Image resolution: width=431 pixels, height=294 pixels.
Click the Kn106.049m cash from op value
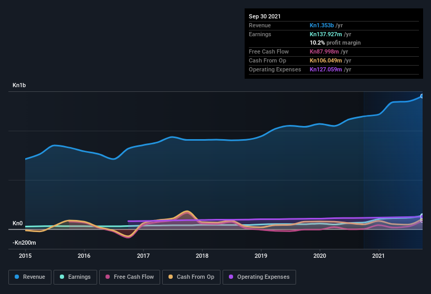click(325, 60)
